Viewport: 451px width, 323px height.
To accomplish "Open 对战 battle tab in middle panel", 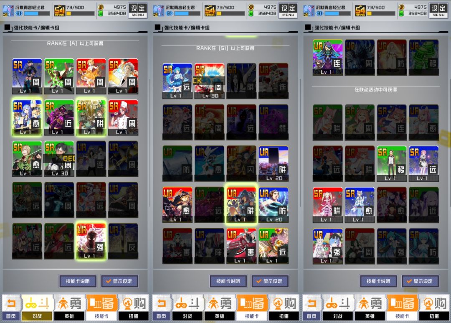I will [187, 307].
